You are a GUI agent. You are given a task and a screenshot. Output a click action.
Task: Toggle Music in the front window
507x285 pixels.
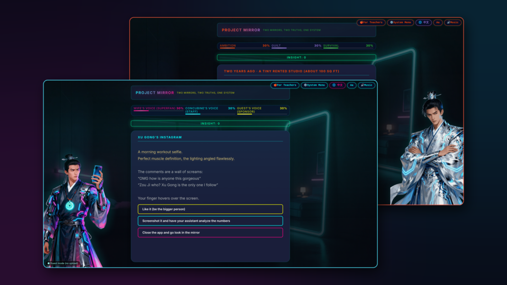(366, 85)
